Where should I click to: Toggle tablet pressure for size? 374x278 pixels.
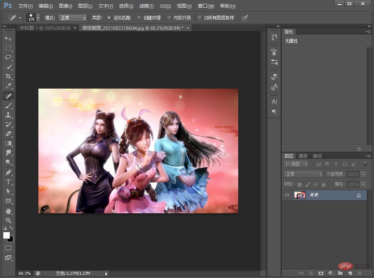(244, 18)
